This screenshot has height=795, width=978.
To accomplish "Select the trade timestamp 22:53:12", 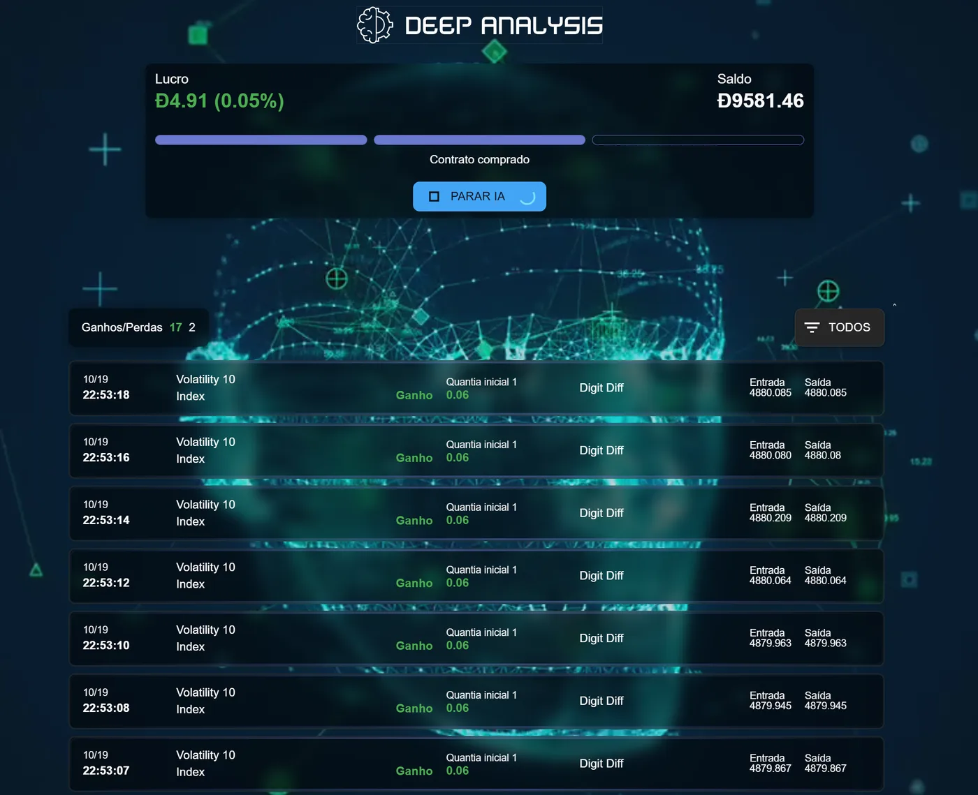I will (x=106, y=583).
